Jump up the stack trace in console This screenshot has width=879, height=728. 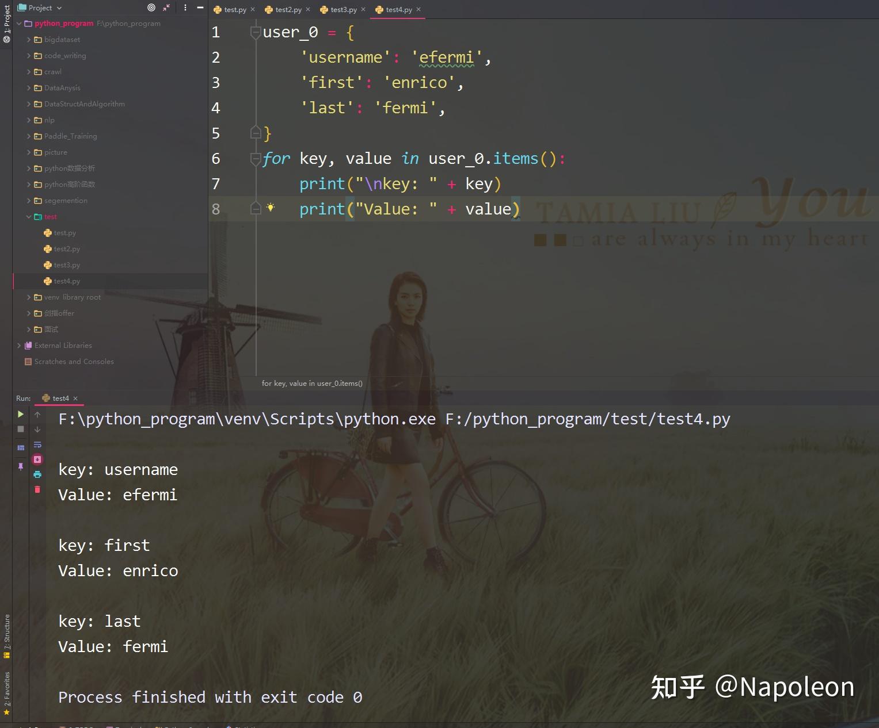coord(37,414)
